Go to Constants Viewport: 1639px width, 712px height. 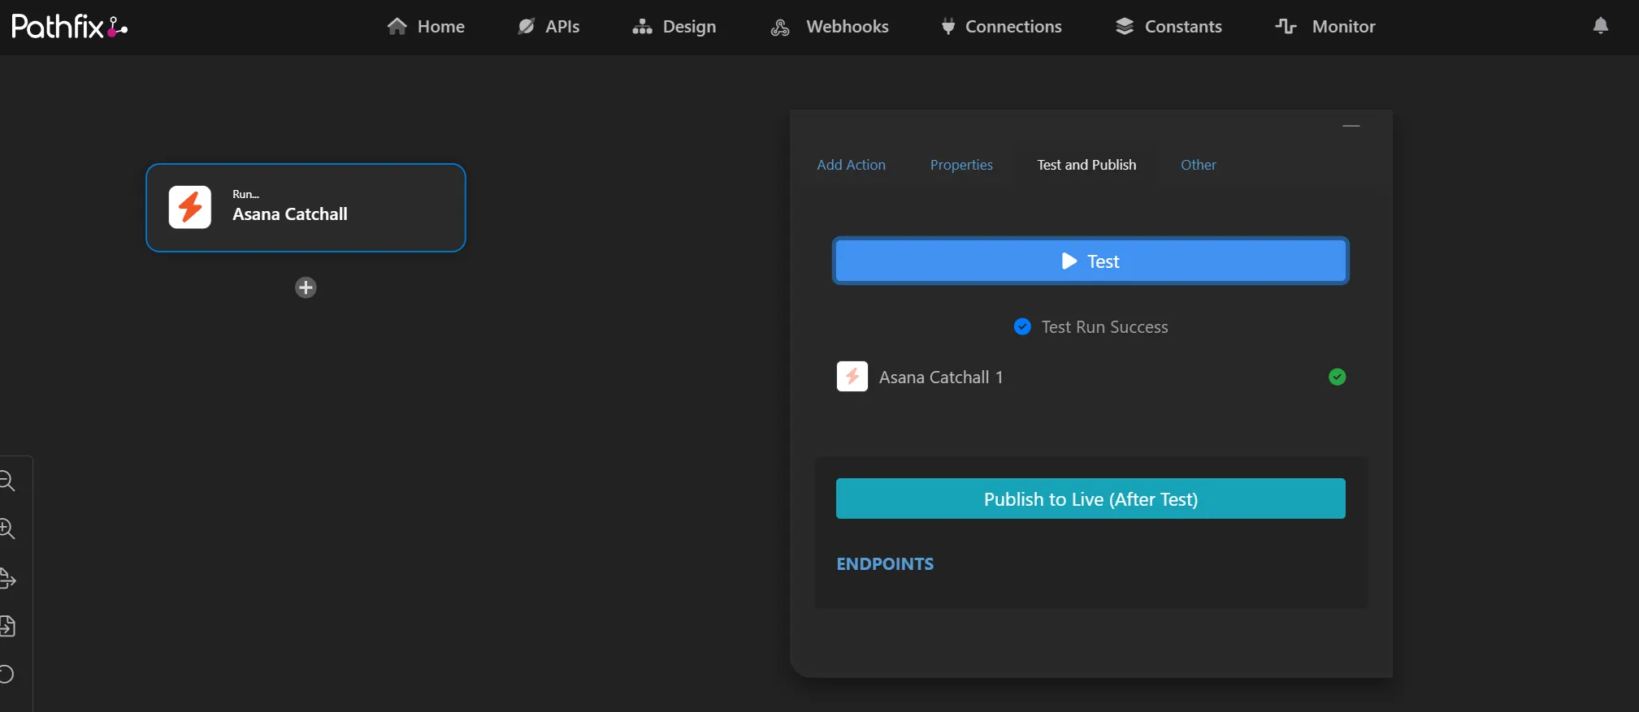point(1169,27)
